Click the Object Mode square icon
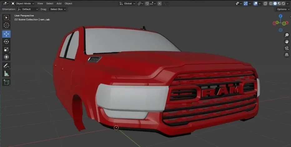291x147 pixels. pos(13,3)
